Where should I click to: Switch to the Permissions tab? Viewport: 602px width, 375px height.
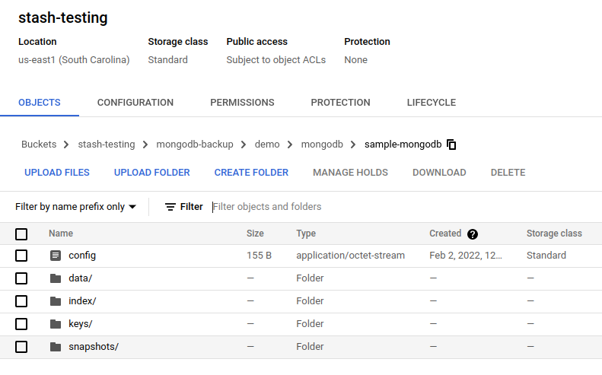coord(242,103)
